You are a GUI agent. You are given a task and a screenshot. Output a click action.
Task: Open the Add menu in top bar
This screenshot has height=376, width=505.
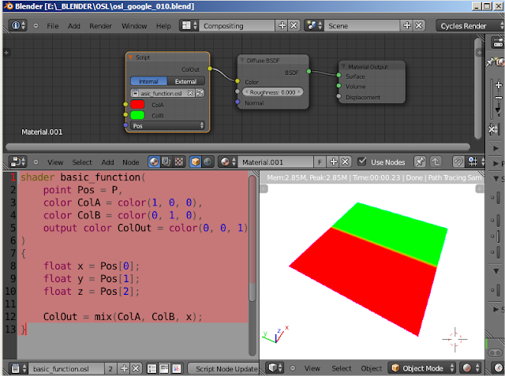tap(73, 26)
